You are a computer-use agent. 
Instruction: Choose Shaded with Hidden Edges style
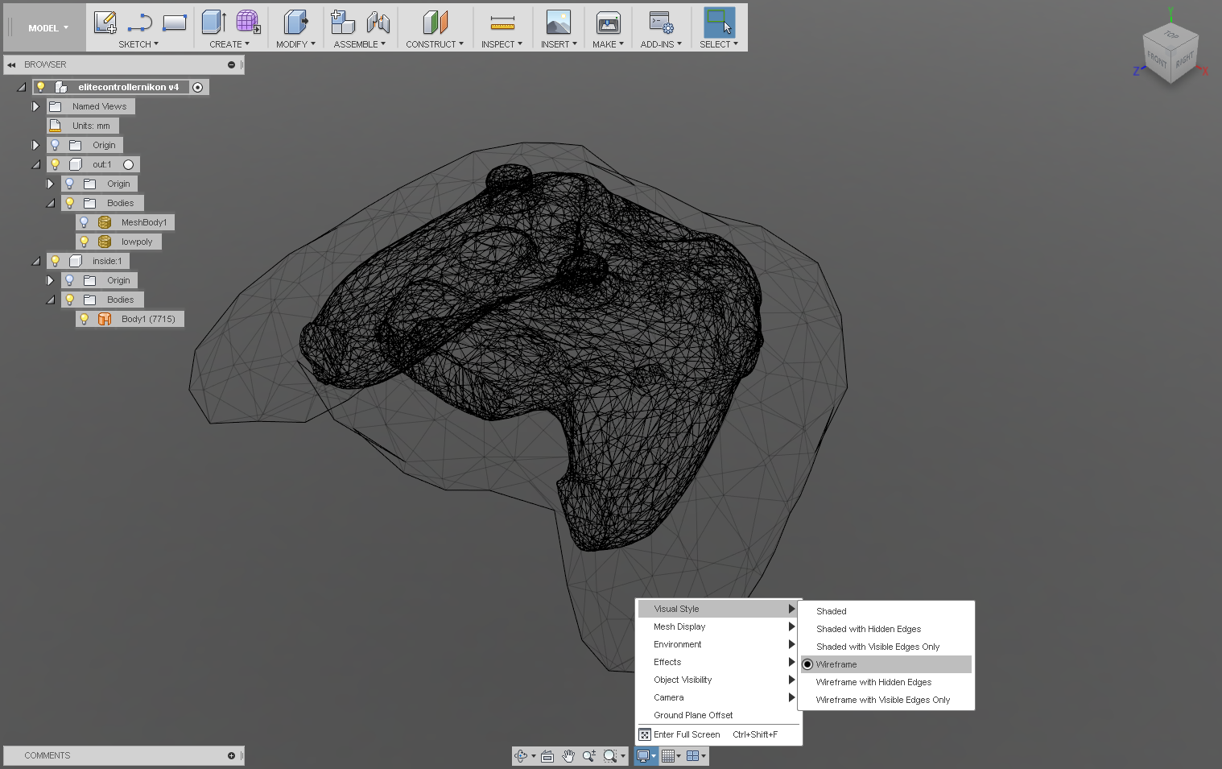pos(886,629)
